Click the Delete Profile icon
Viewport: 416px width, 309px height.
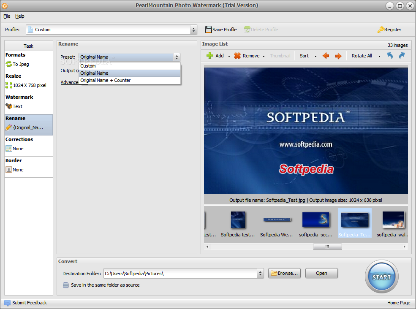247,30
